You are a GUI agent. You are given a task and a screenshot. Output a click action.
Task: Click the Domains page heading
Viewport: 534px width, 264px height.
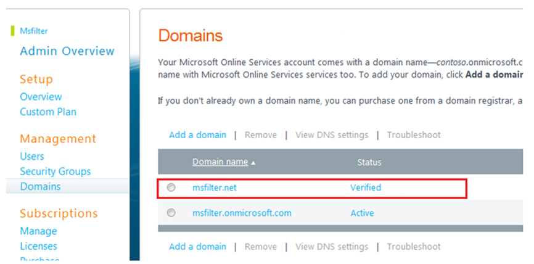(x=191, y=36)
